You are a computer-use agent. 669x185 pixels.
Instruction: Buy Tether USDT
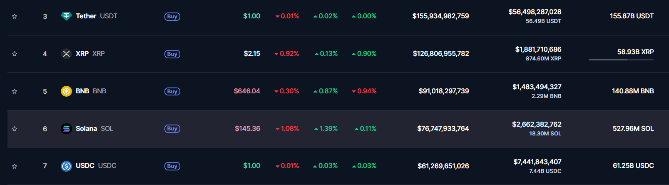click(x=172, y=17)
